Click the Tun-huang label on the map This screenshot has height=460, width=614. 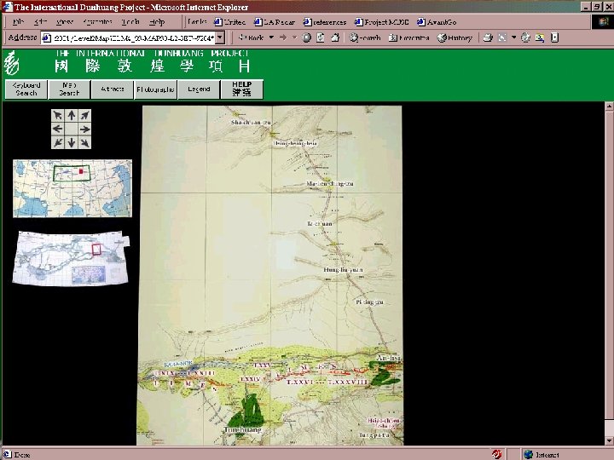243,429
